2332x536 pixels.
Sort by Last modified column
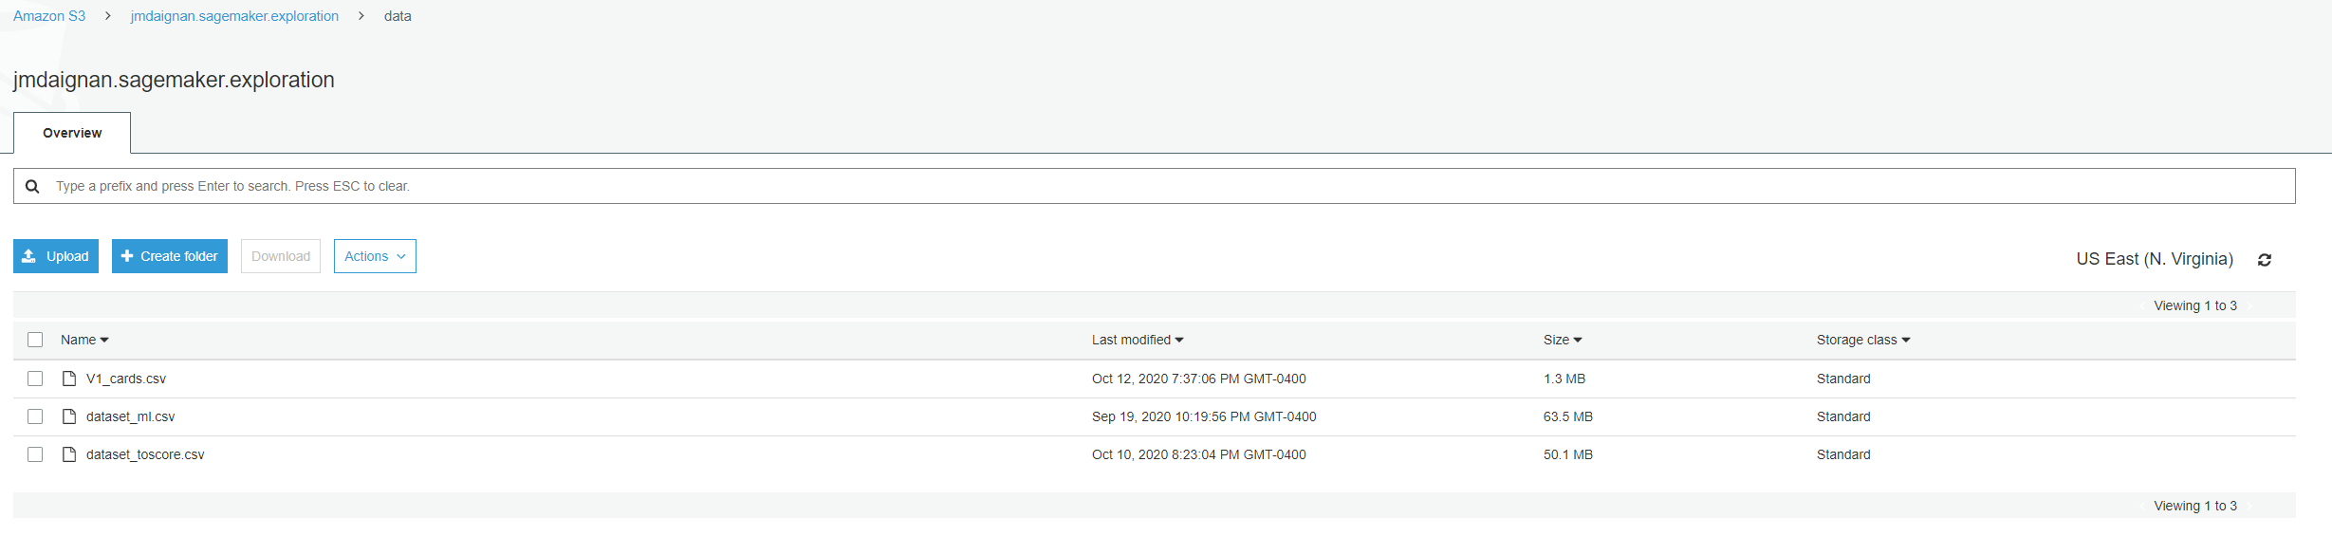coord(1137,340)
